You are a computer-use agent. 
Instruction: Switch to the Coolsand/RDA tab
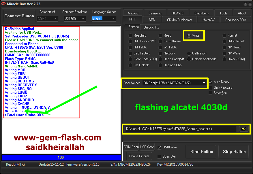pyautogui.click(x=236, y=20)
